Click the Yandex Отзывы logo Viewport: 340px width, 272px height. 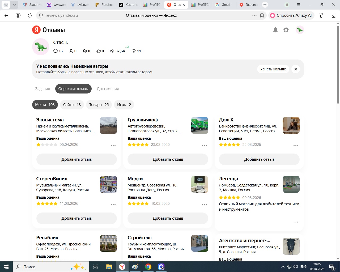click(x=49, y=30)
